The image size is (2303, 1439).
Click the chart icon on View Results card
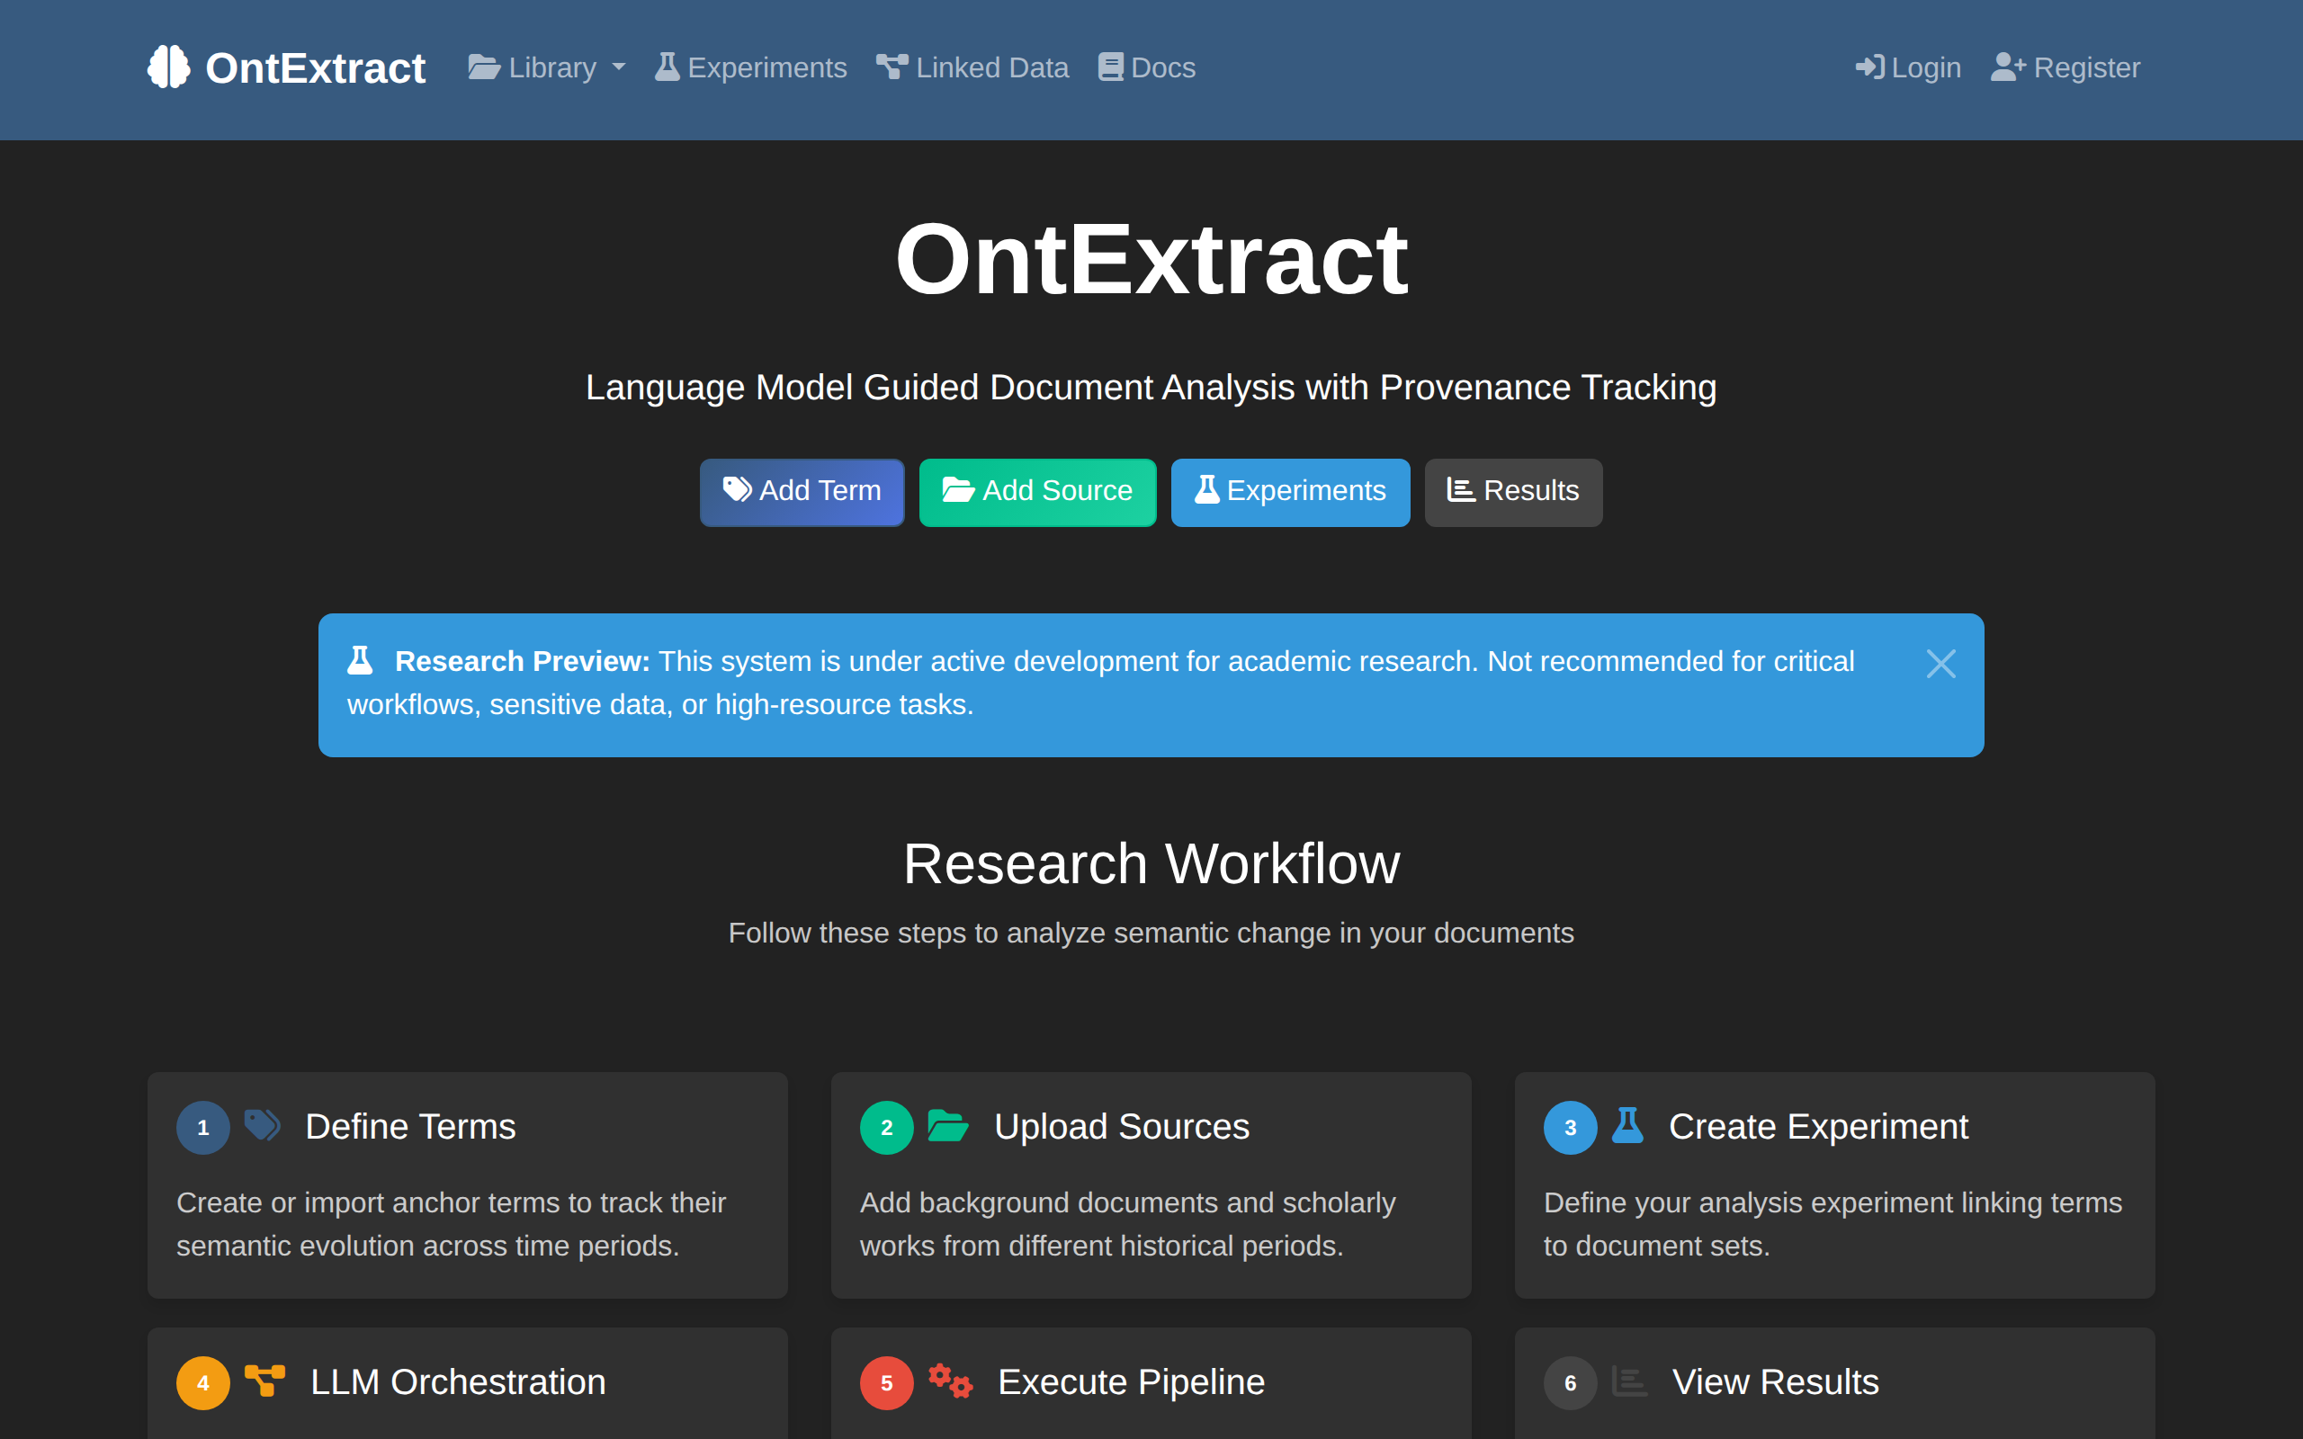click(1628, 1382)
